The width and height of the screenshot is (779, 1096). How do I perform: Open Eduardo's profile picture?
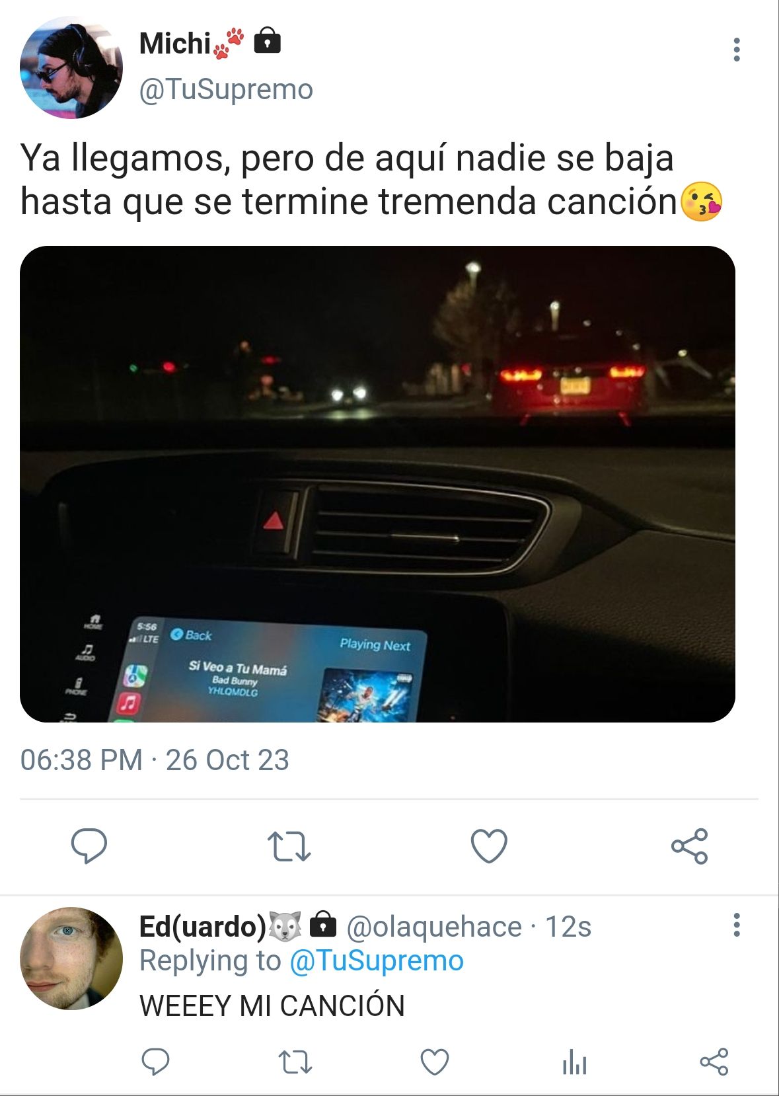71,959
